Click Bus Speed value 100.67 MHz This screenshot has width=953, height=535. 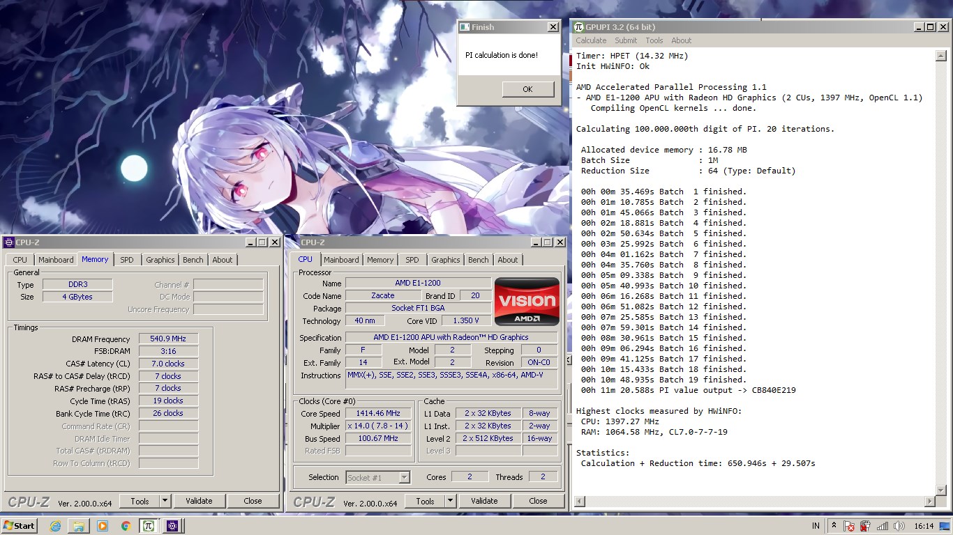tap(378, 439)
